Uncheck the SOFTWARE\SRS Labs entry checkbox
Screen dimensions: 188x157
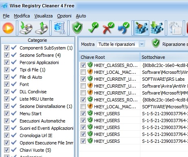tap(83, 79)
